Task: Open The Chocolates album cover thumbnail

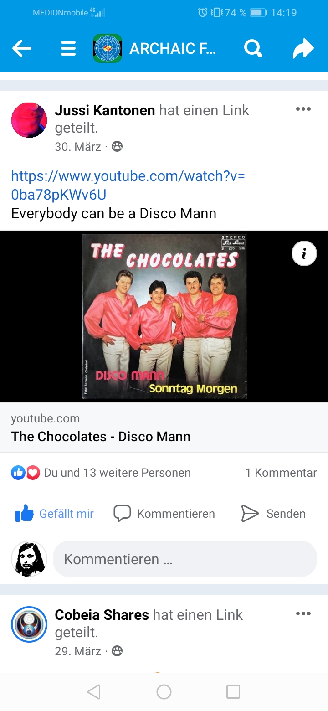Action: click(164, 316)
